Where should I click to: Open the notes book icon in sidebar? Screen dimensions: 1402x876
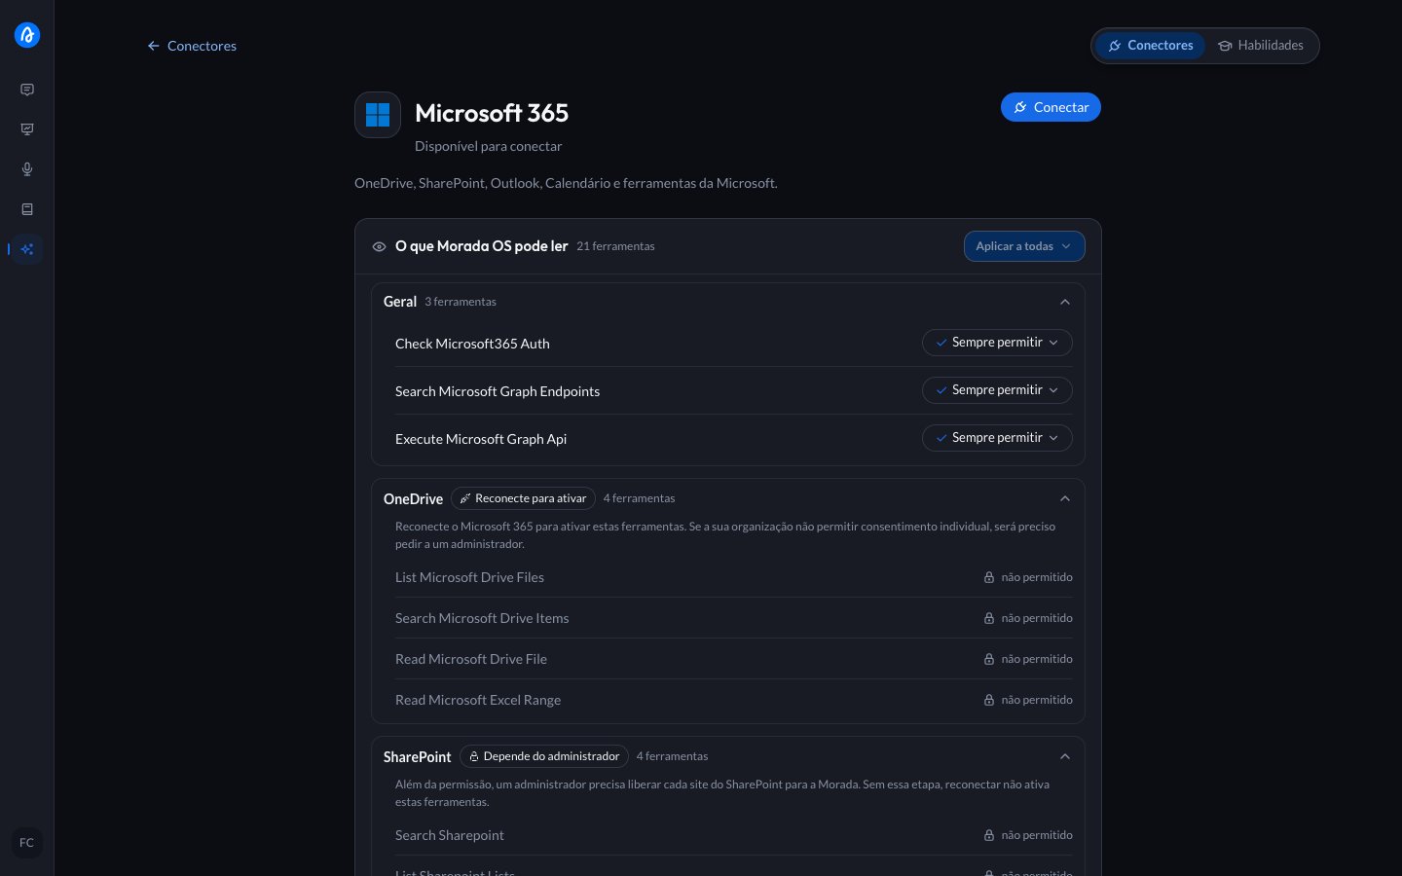(27, 209)
